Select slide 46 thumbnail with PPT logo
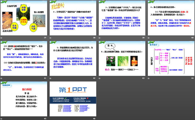Image resolution: width=195 pixels, height=120 pixels. (73, 99)
